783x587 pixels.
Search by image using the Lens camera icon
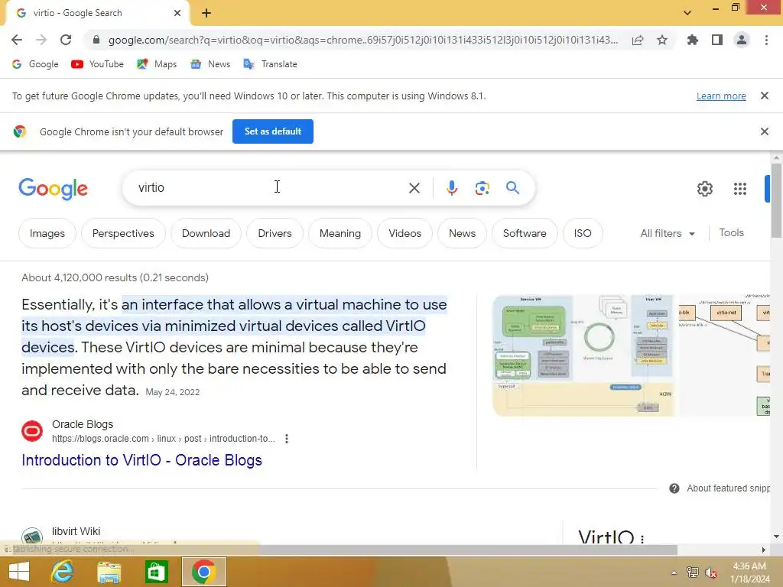coord(482,188)
